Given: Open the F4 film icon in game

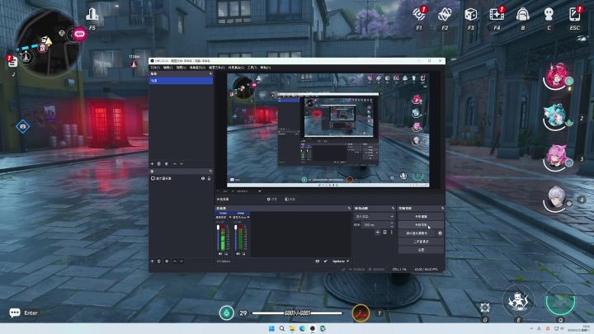Looking at the screenshot, I should [497, 15].
